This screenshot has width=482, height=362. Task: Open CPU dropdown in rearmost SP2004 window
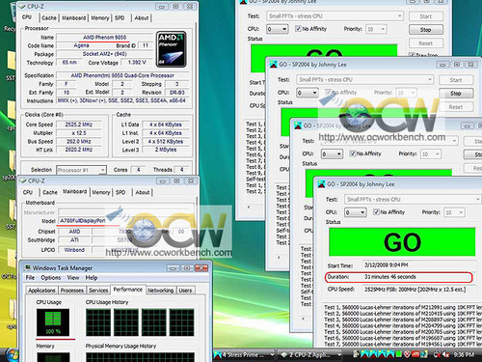click(x=278, y=29)
